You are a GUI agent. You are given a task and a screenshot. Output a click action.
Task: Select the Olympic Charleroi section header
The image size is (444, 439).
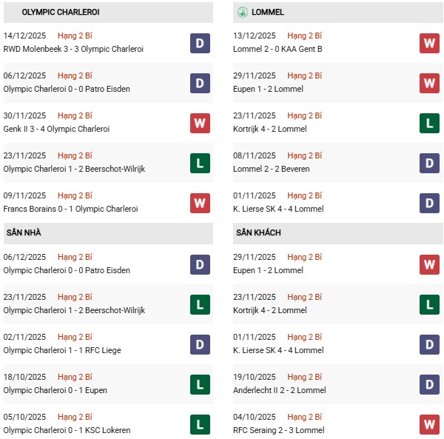[x=61, y=13]
